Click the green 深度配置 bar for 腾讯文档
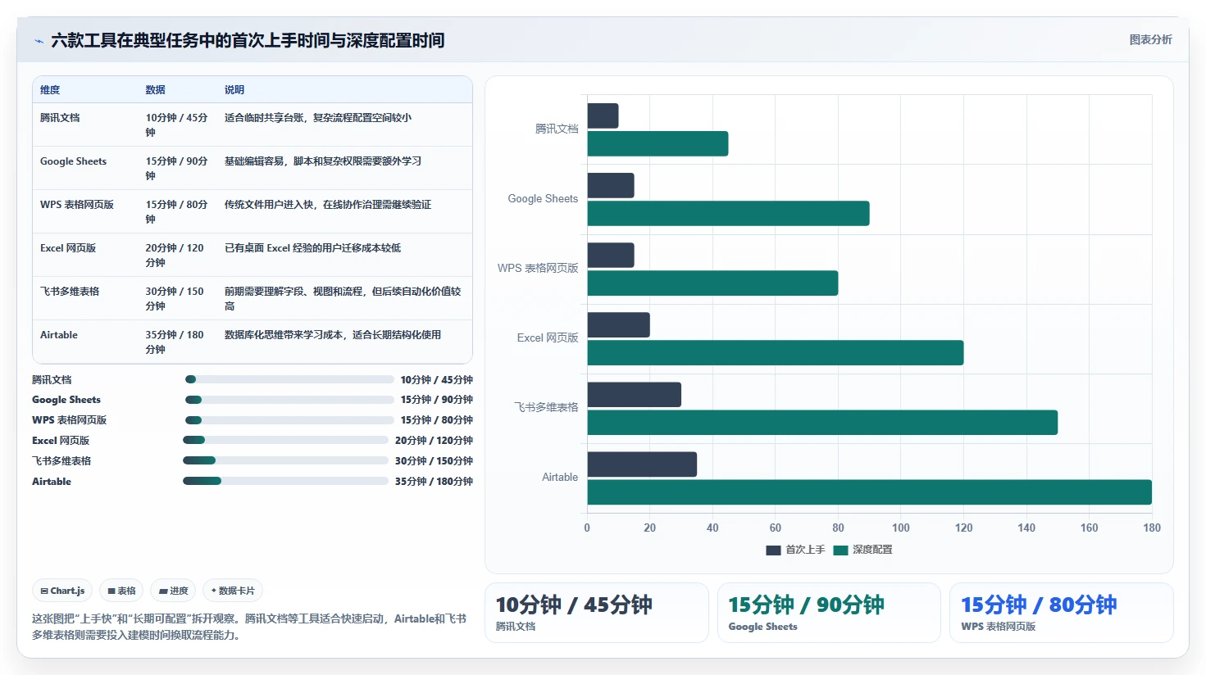 tap(658, 143)
